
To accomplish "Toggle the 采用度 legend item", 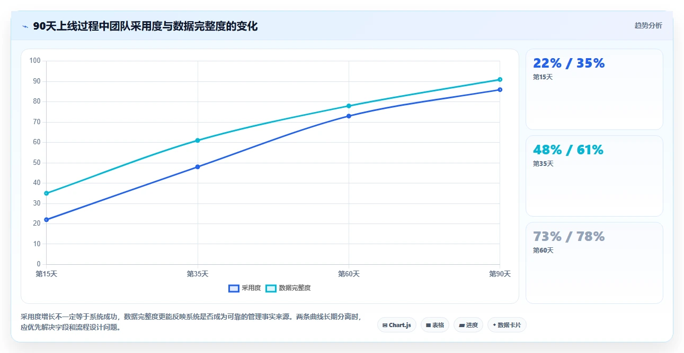I will point(245,288).
